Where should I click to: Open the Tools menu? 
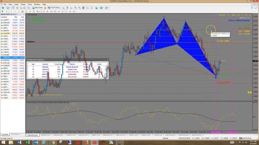point(30,4)
